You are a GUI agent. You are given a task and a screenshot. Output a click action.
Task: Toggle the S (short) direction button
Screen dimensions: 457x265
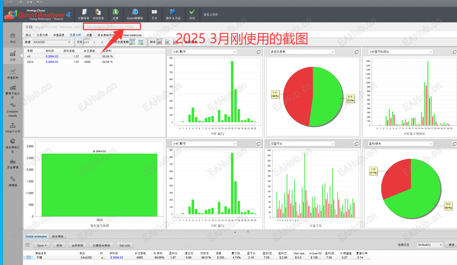pos(102,42)
